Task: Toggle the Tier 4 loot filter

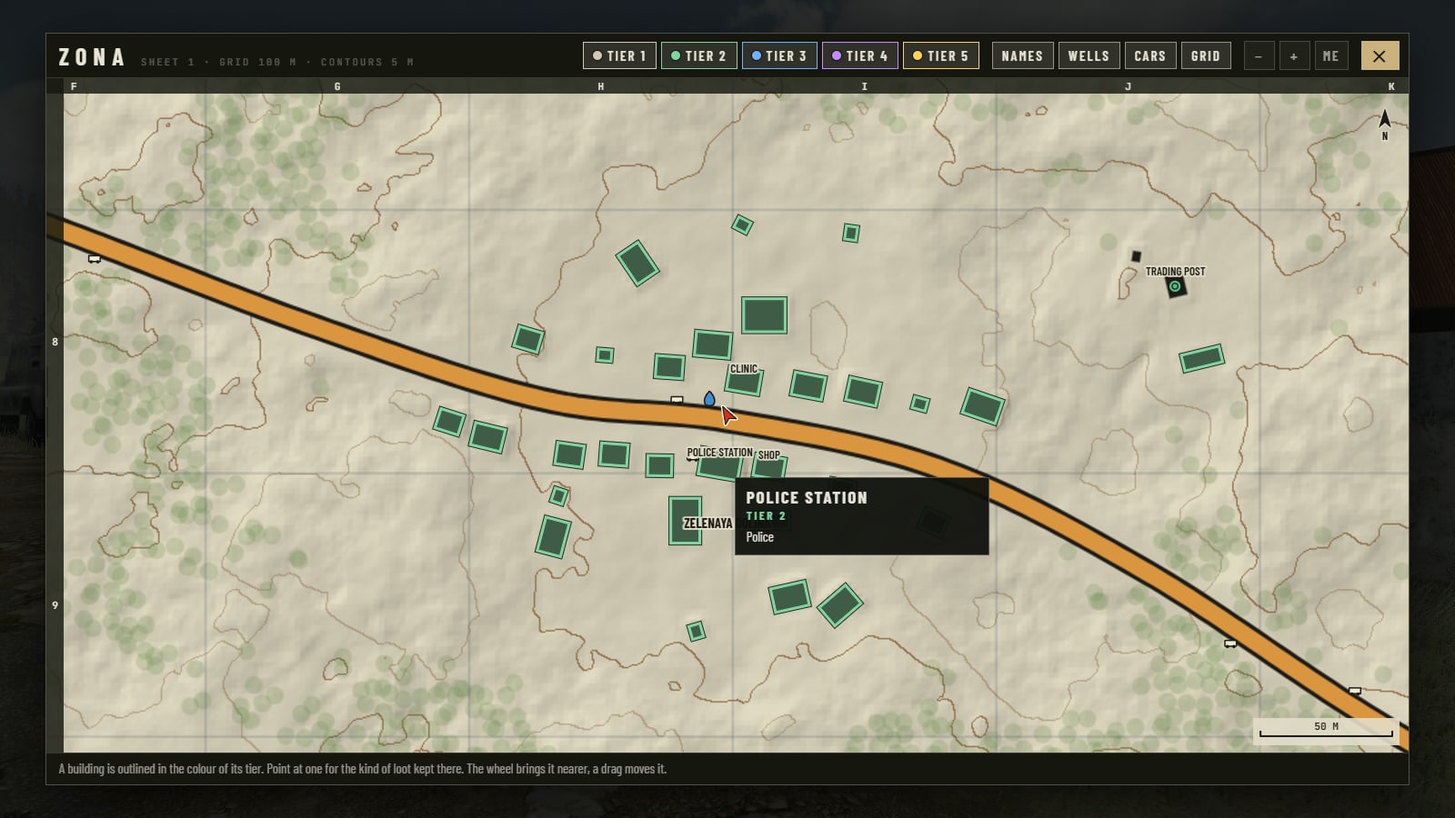Action: pyautogui.click(x=860, y=55)
